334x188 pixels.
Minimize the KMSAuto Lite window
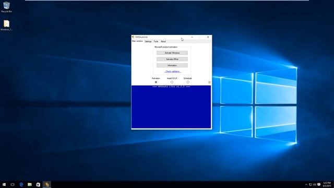pyautogui.click(x=192, y=37)
